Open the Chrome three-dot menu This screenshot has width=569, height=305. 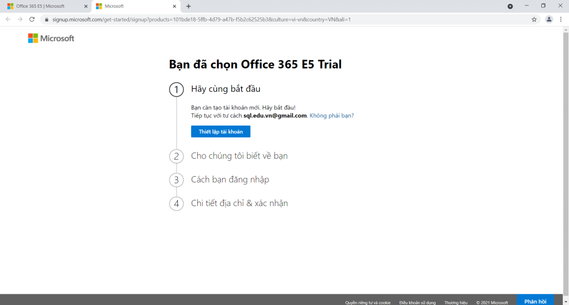pyautogui.click(x=561, y=19)
